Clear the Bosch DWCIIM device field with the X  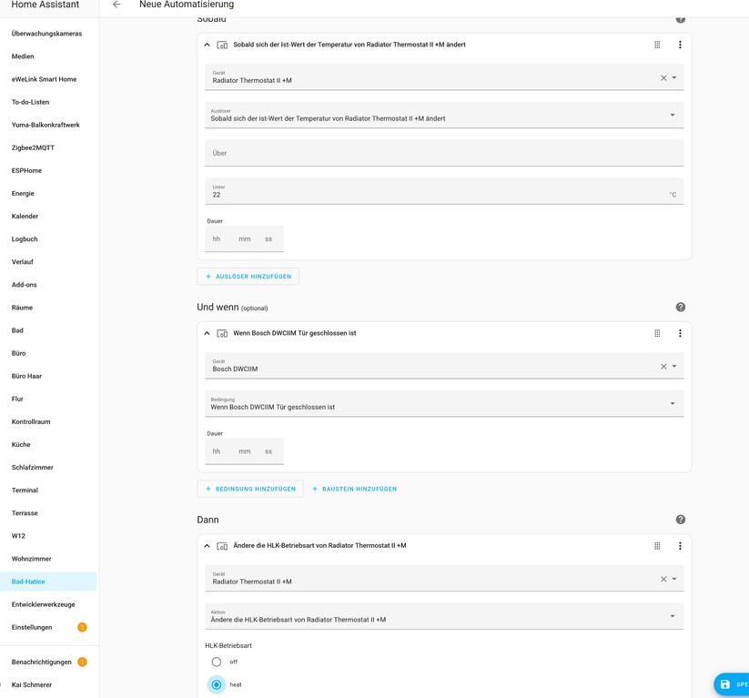663,365
